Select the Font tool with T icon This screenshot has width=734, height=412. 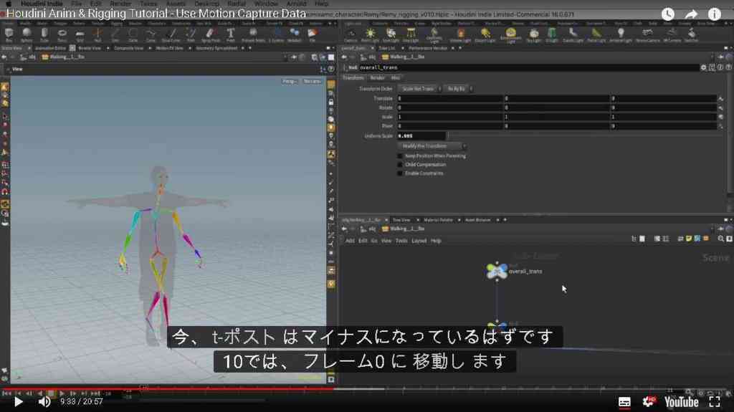click(230, 34)
